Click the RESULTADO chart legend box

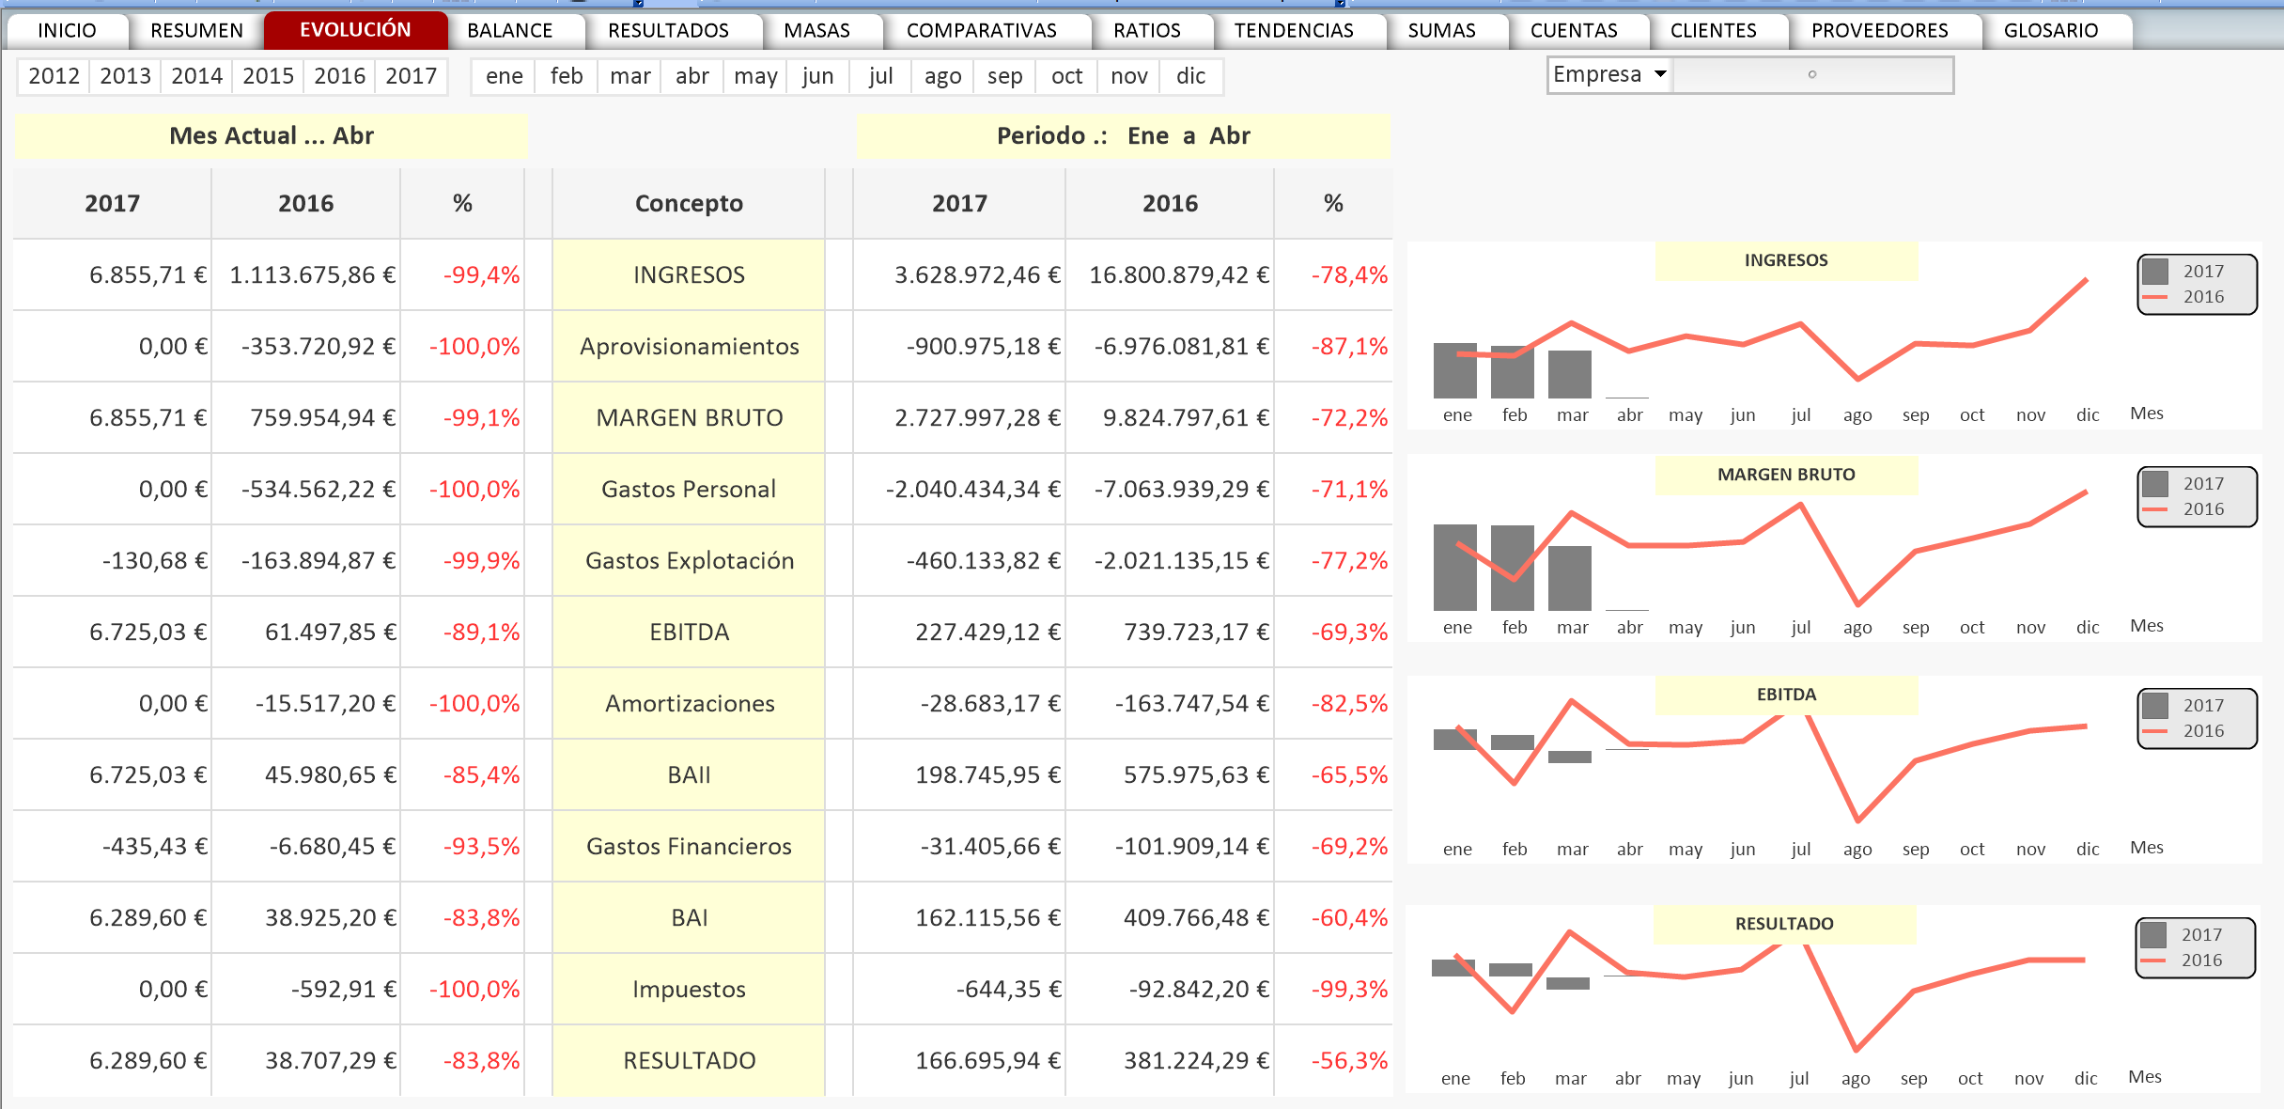2195,947
